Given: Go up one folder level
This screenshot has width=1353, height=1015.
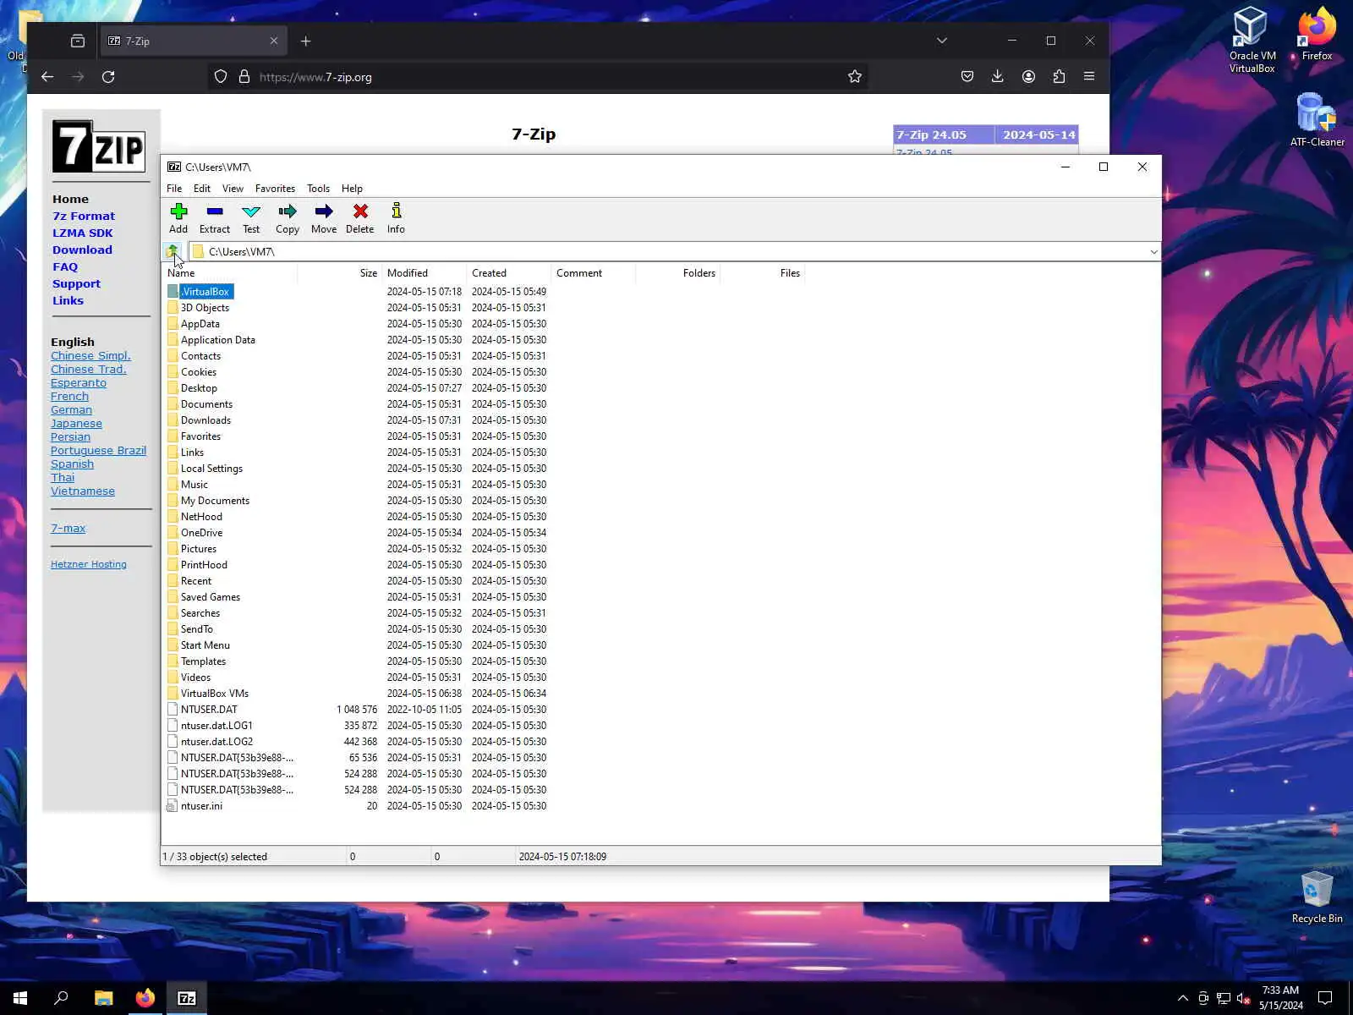Looking at the screenshot, I should (173, 251).
